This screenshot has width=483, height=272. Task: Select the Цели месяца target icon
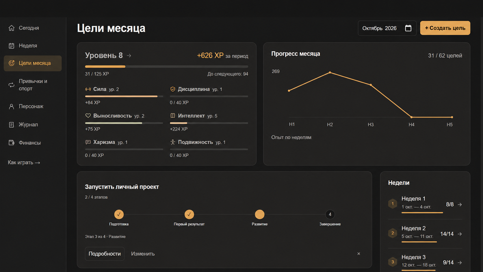(12, 63)
